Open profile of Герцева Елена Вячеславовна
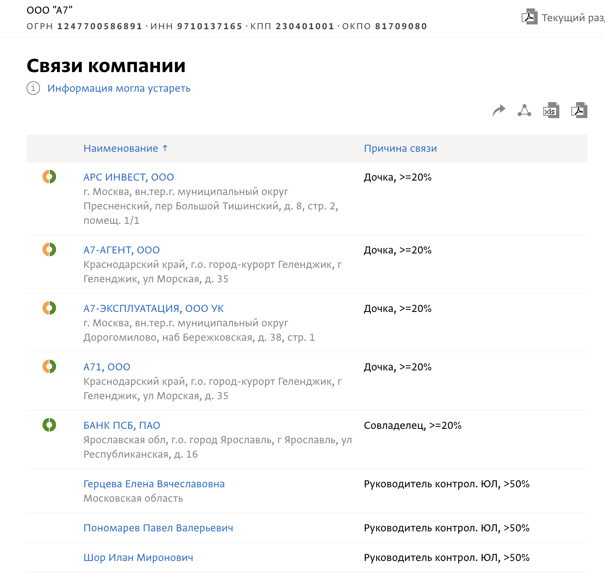This screenshot has height=587, width=605. [x=154, y=484]
